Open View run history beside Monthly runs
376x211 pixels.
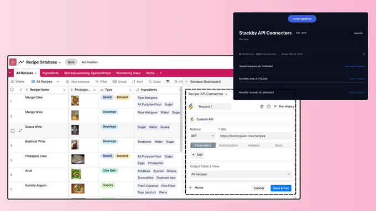(357, 79)
